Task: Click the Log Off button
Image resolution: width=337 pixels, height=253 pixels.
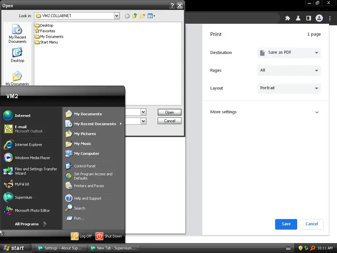Action: 82,236
